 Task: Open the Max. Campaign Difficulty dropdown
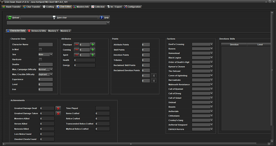point(46,69)
